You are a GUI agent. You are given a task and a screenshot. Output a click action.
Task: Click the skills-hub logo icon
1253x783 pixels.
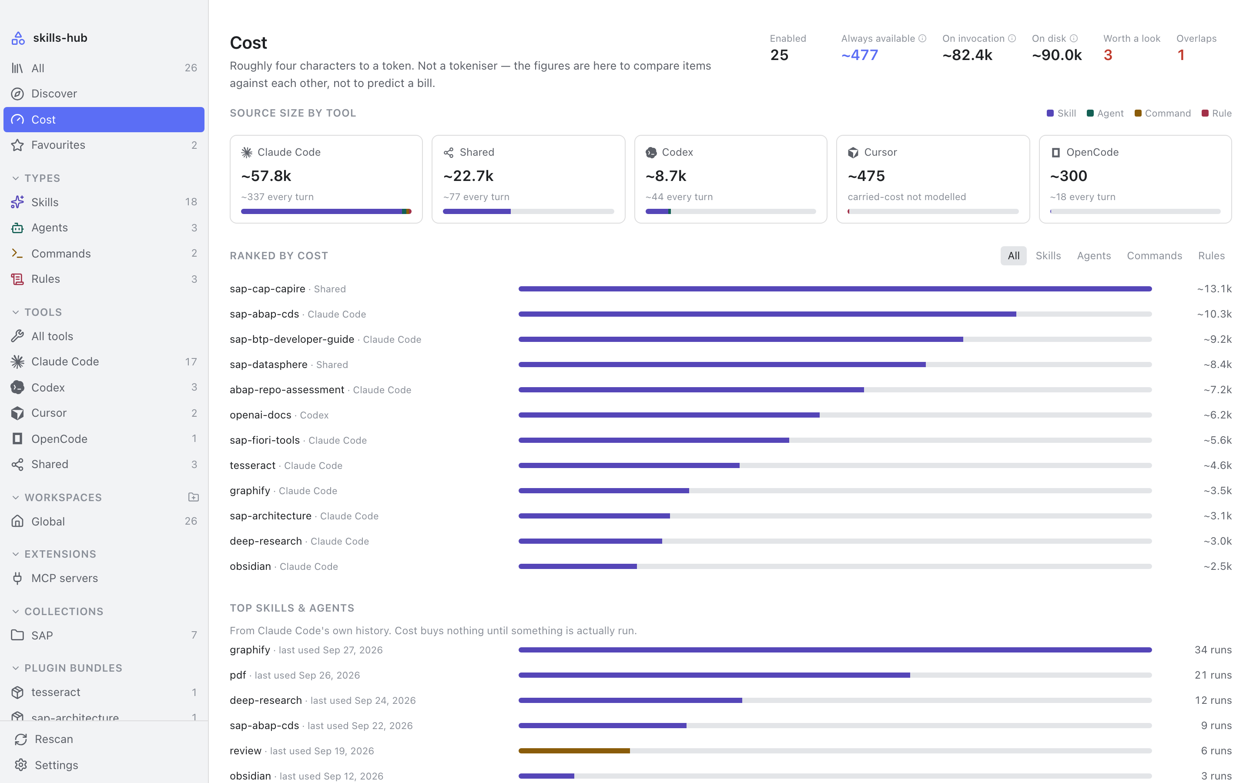coord(18,38)
